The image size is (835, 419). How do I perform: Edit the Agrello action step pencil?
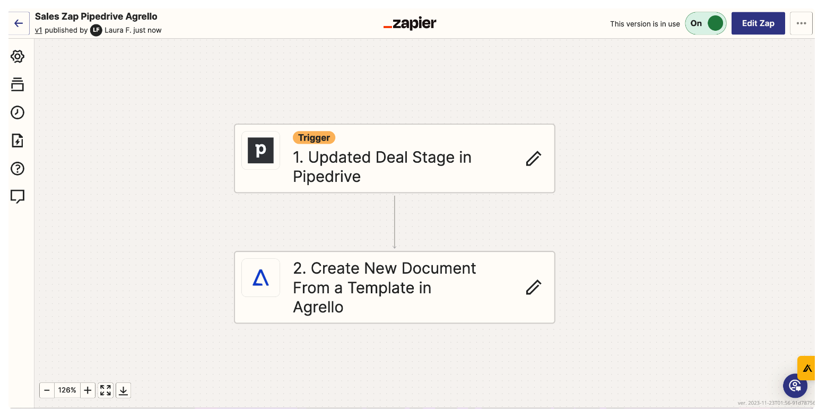pyautogui.click(x=533, y=287)
